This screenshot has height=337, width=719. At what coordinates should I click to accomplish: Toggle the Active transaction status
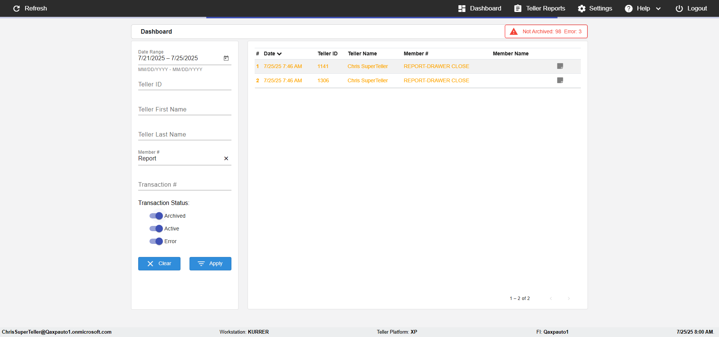point(156,229)
